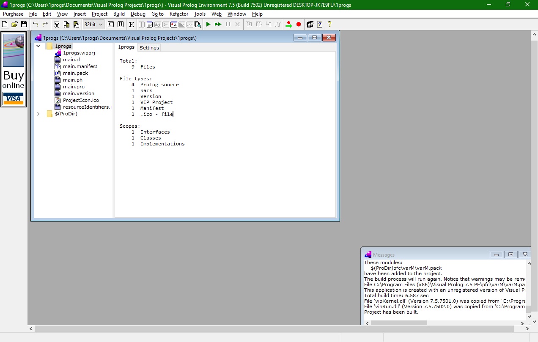Open the Go to menu
The image size is (538, 342).
157,14
